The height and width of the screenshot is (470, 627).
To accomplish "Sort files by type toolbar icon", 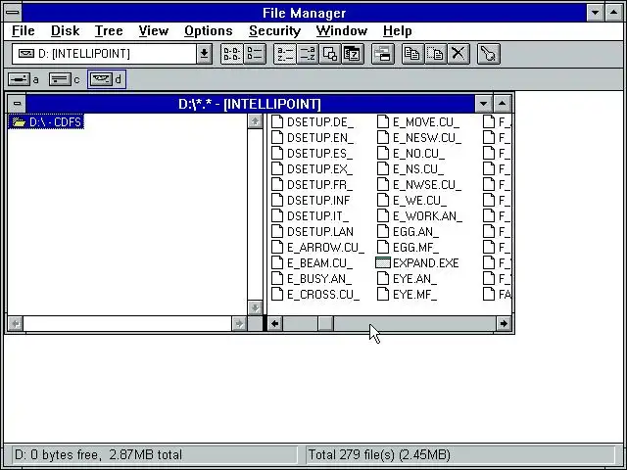I will 307,54.
